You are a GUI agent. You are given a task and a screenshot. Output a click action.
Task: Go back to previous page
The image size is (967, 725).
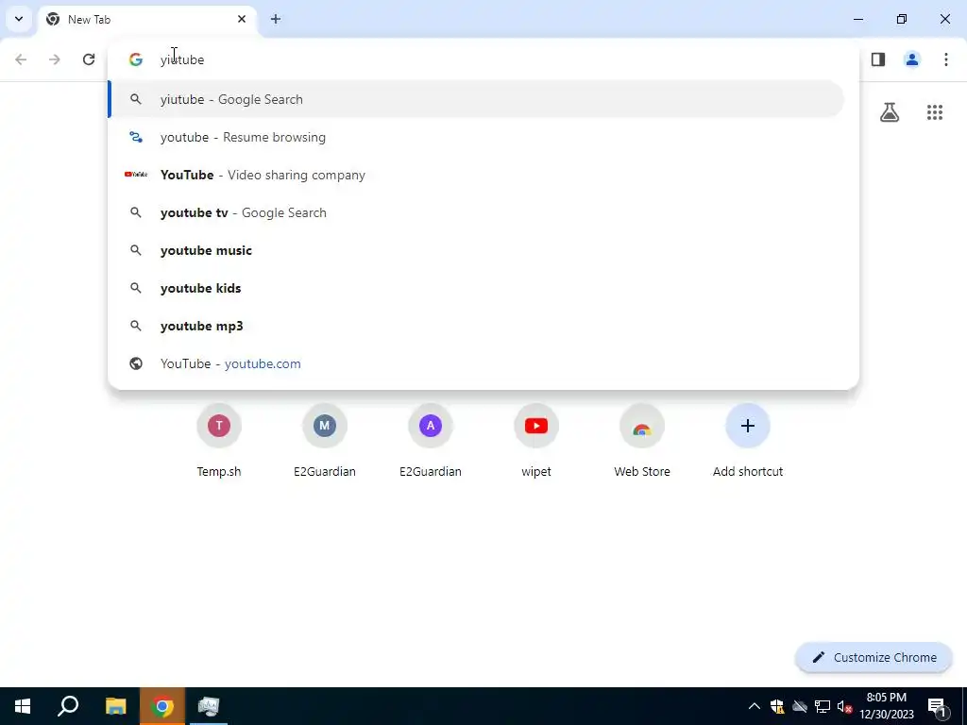click(x=21, y=59)
